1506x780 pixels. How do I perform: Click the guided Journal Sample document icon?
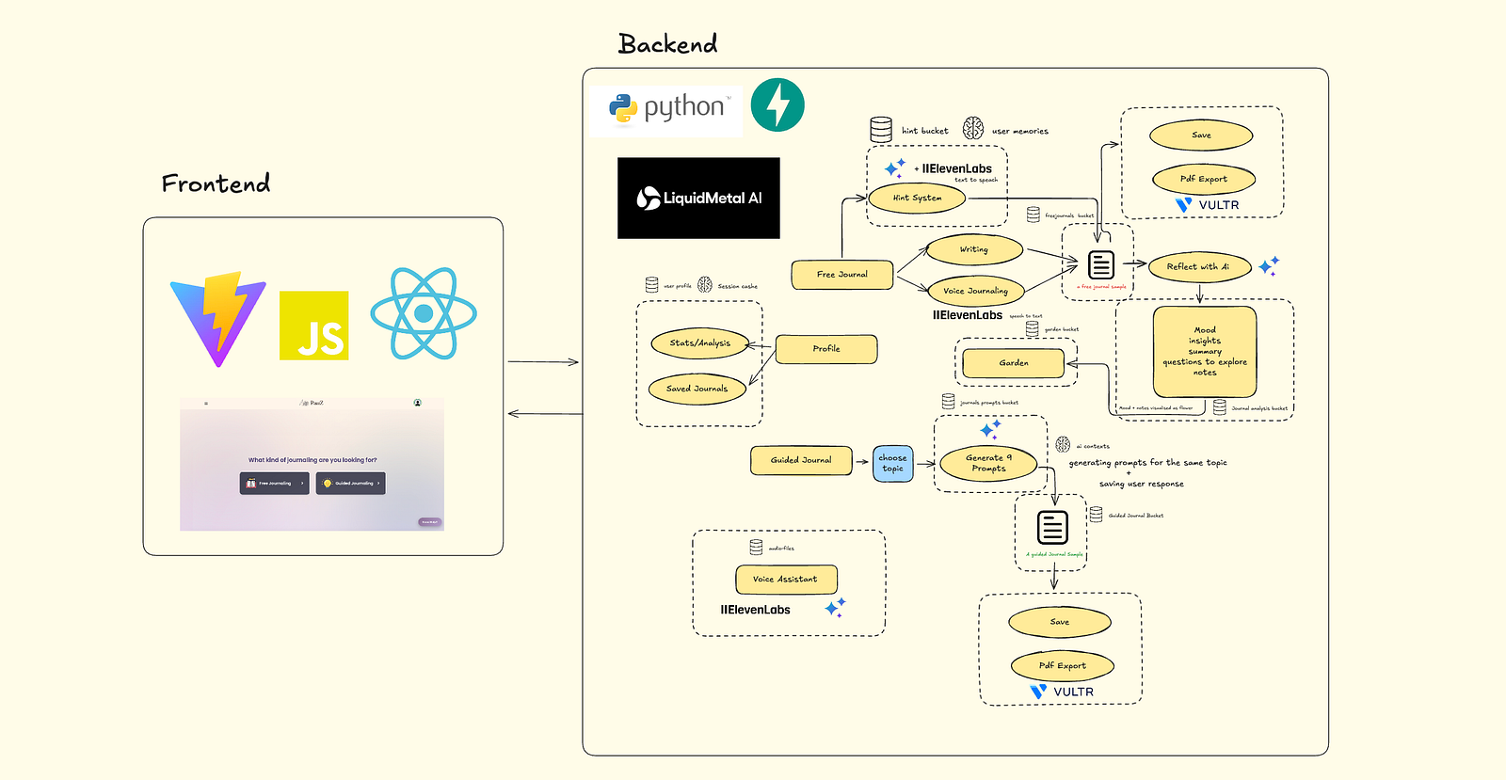[1052, 527]
